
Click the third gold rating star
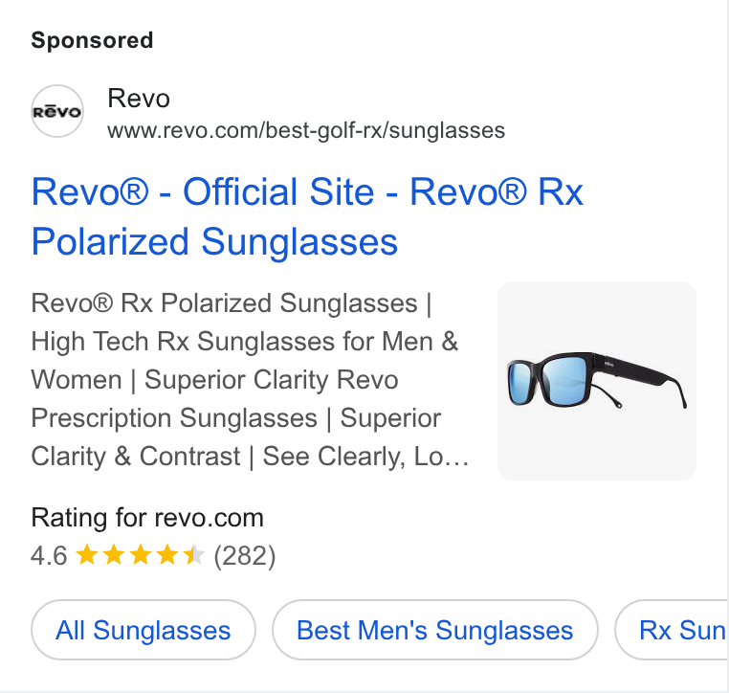(x=141, y=555)
